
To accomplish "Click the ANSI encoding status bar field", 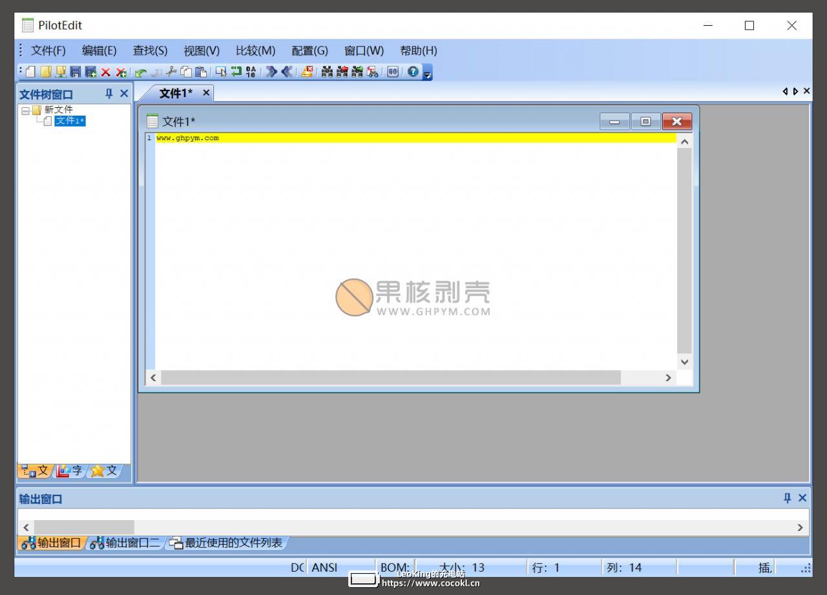I will [x=340, y=568].
